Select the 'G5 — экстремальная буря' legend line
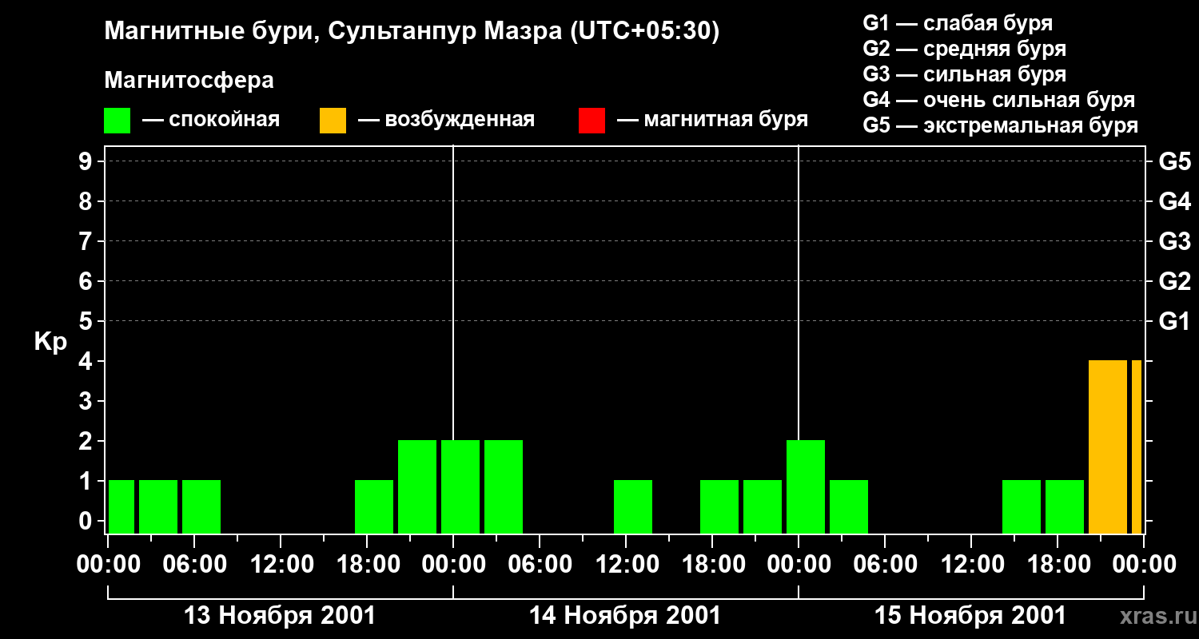Screen dimensions: 1199x639 click(x=1001, y=125)
